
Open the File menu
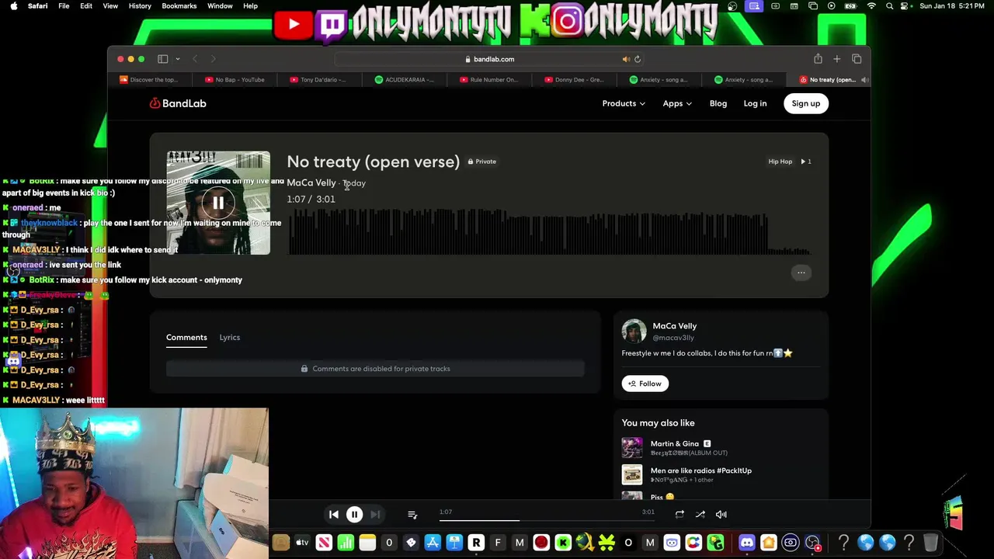64,5
